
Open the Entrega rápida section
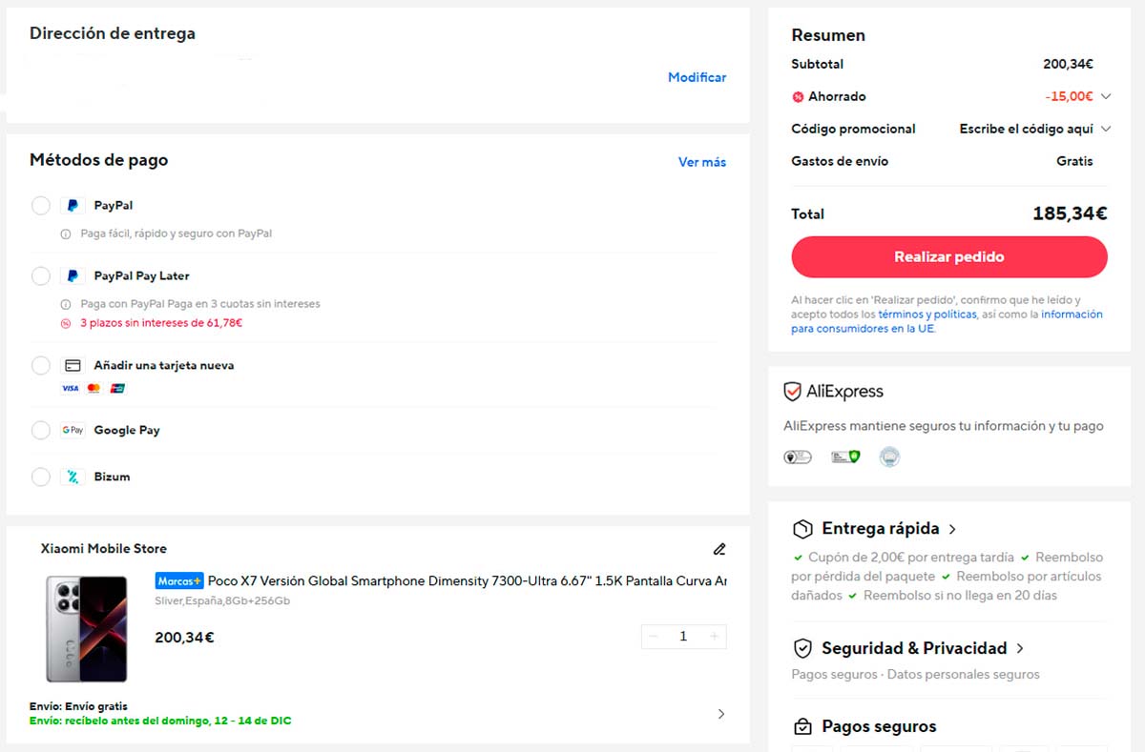[x=881, y=529]
